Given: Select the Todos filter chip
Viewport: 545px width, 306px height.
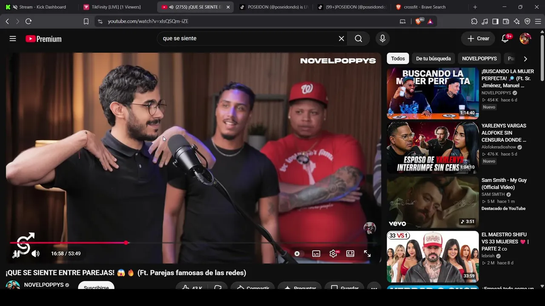Looking at the screenshot, I should tap(398, 59).
